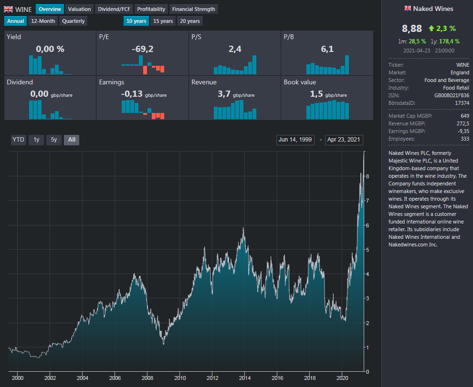The width and height of the screenshot is (473, 387).
Task: Click the Employees value 333
Action: [465, 139]
